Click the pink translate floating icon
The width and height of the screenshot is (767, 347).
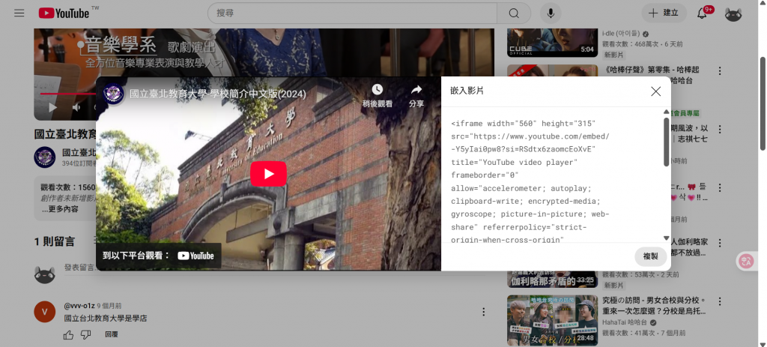(x=747, y=261)
